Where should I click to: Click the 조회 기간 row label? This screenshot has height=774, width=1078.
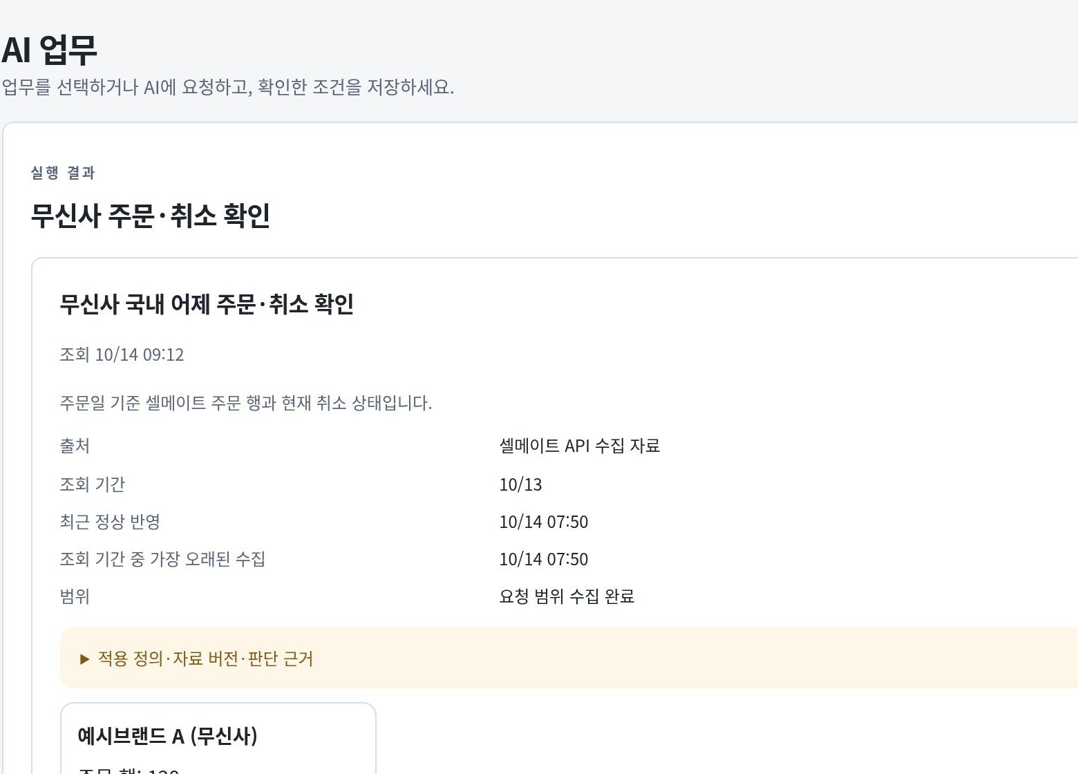pyautogui.click(x=93, y=484)
